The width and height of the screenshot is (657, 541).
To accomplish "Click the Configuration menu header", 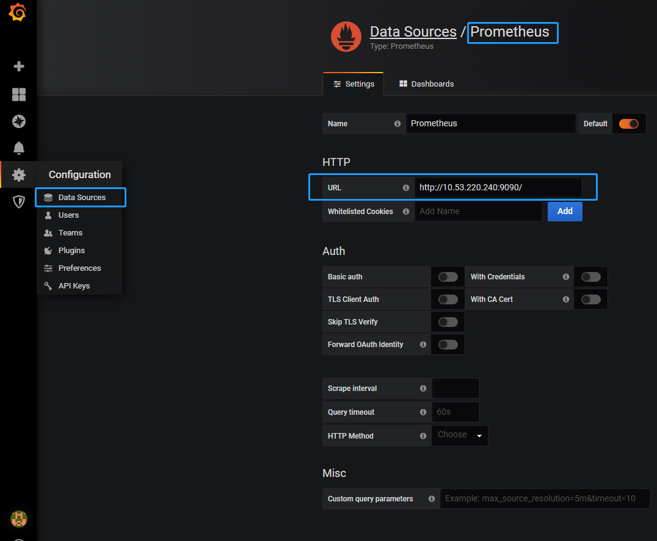I will coord(79,174).
